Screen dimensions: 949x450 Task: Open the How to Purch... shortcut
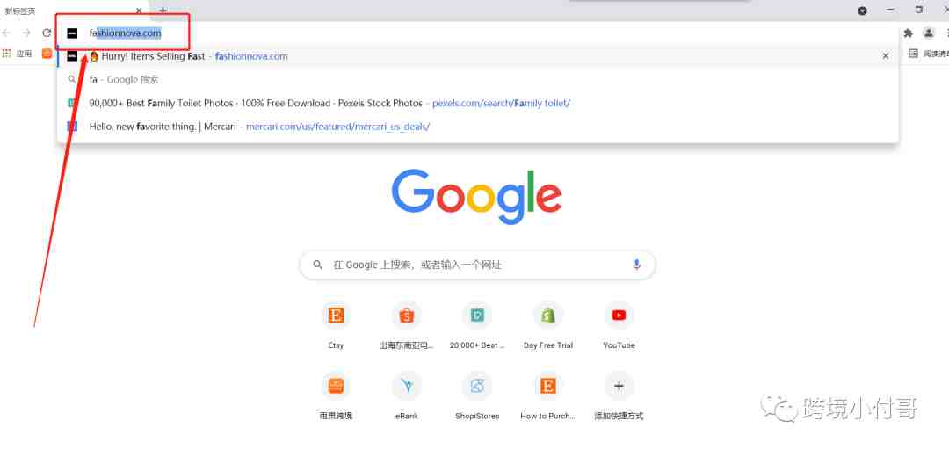[547, 396]
